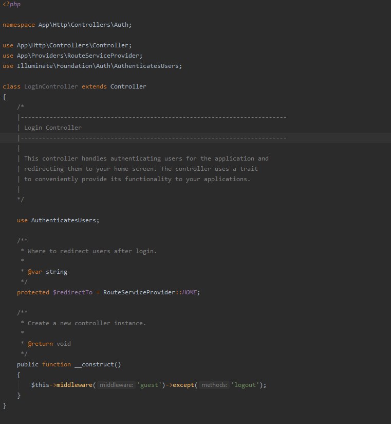Click the HOME constant
This screenshot has height=424, width=391.
click(x=189, y=292)
